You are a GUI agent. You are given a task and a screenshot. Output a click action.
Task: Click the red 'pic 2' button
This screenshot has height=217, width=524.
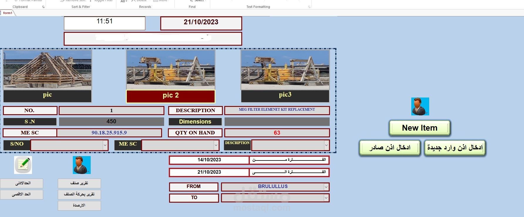171,96
